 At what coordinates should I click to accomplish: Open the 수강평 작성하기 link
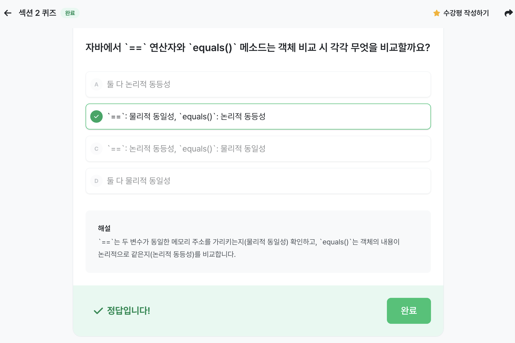[466, 13]
